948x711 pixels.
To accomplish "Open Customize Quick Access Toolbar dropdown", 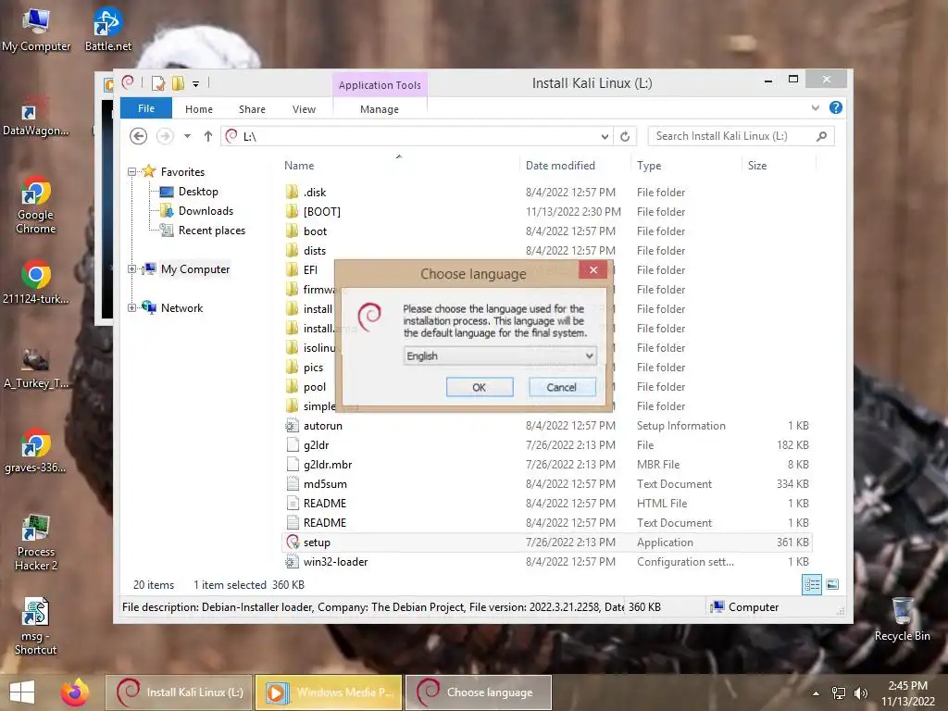I will pos(196,84).
